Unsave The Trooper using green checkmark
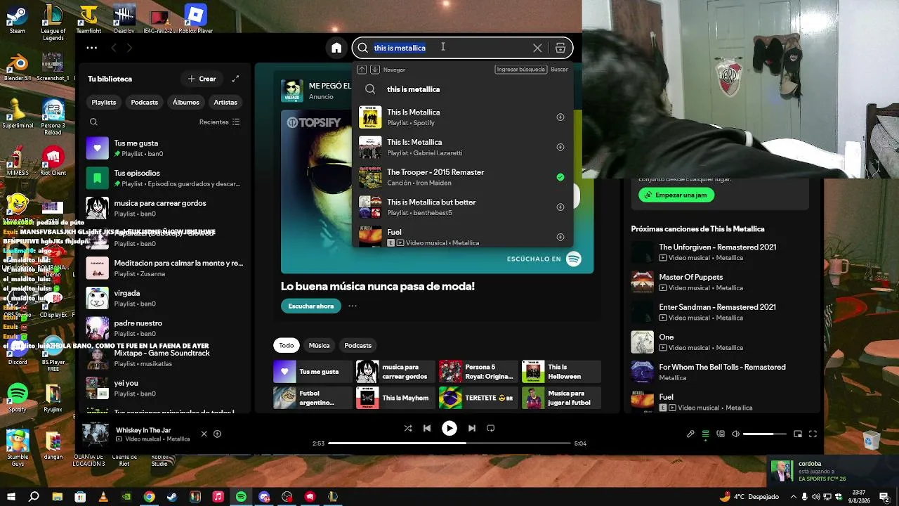Image resolution: width=899 pixels, height=506 pixels. (x=560, y=177)
